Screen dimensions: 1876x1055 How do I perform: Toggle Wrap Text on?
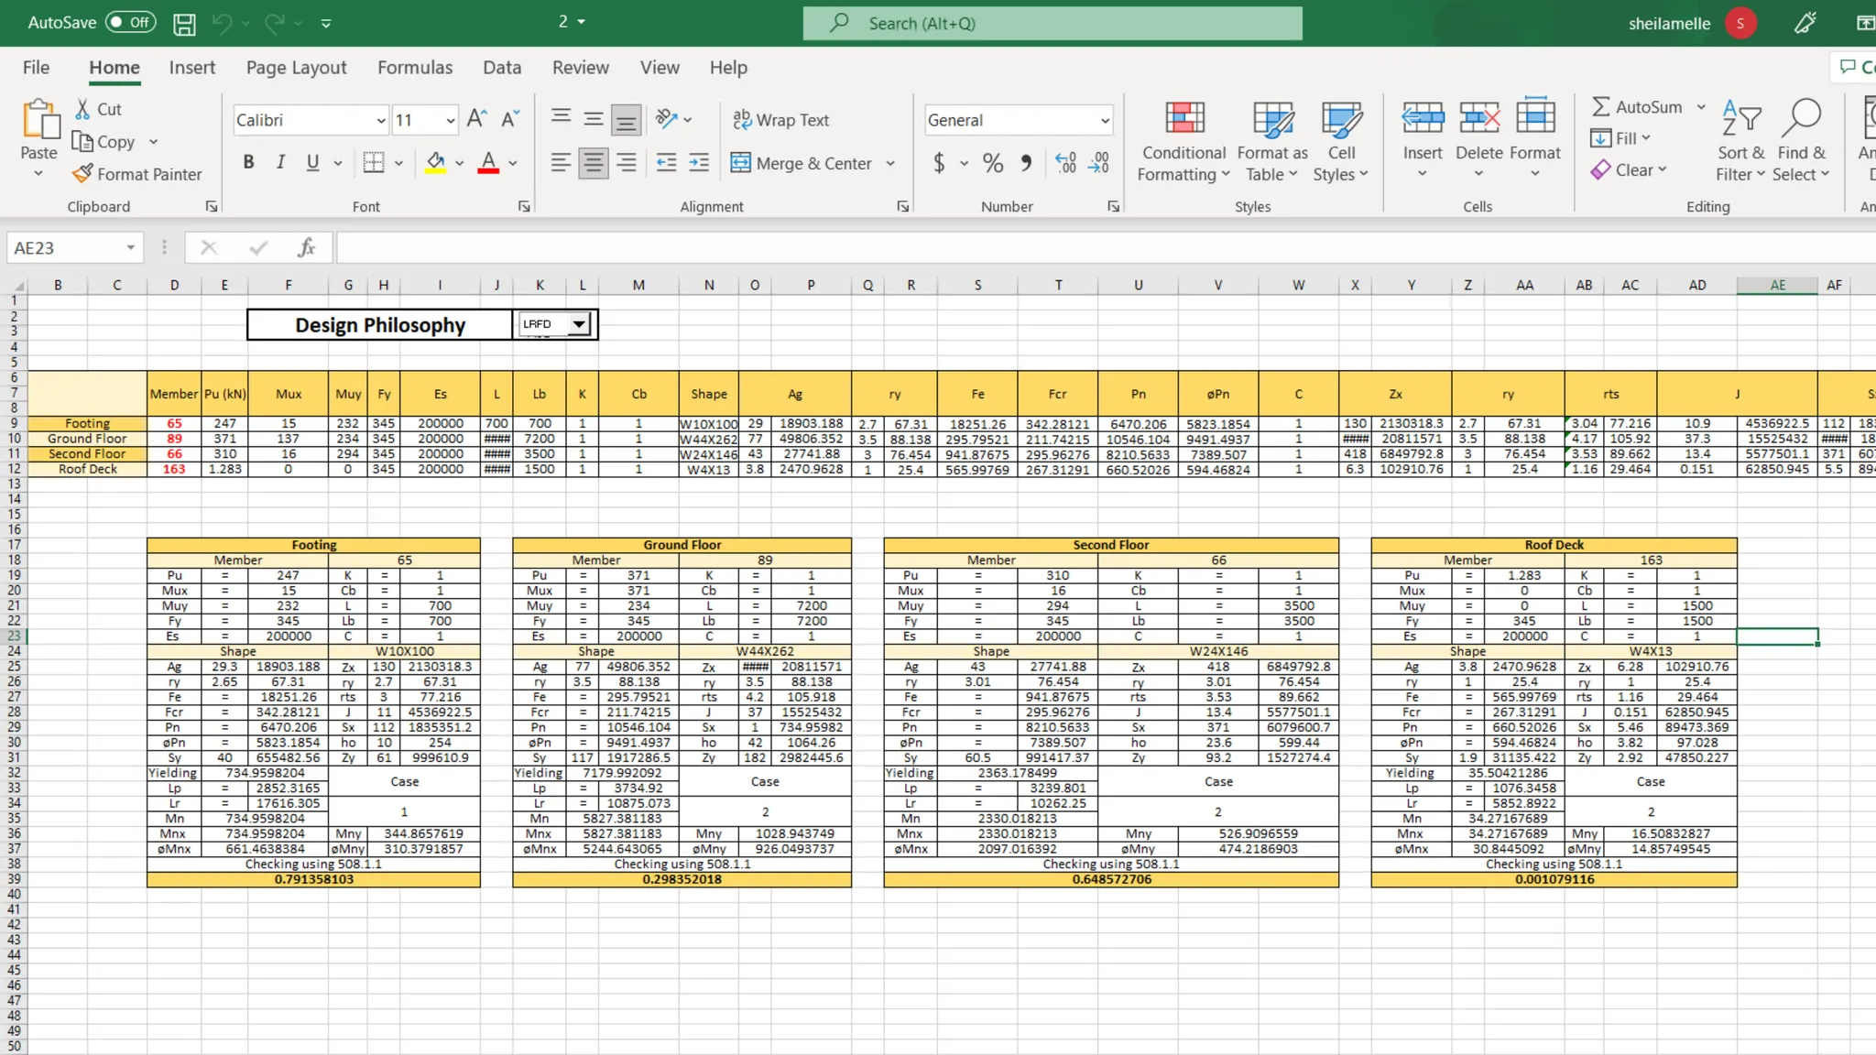point(780,120)
